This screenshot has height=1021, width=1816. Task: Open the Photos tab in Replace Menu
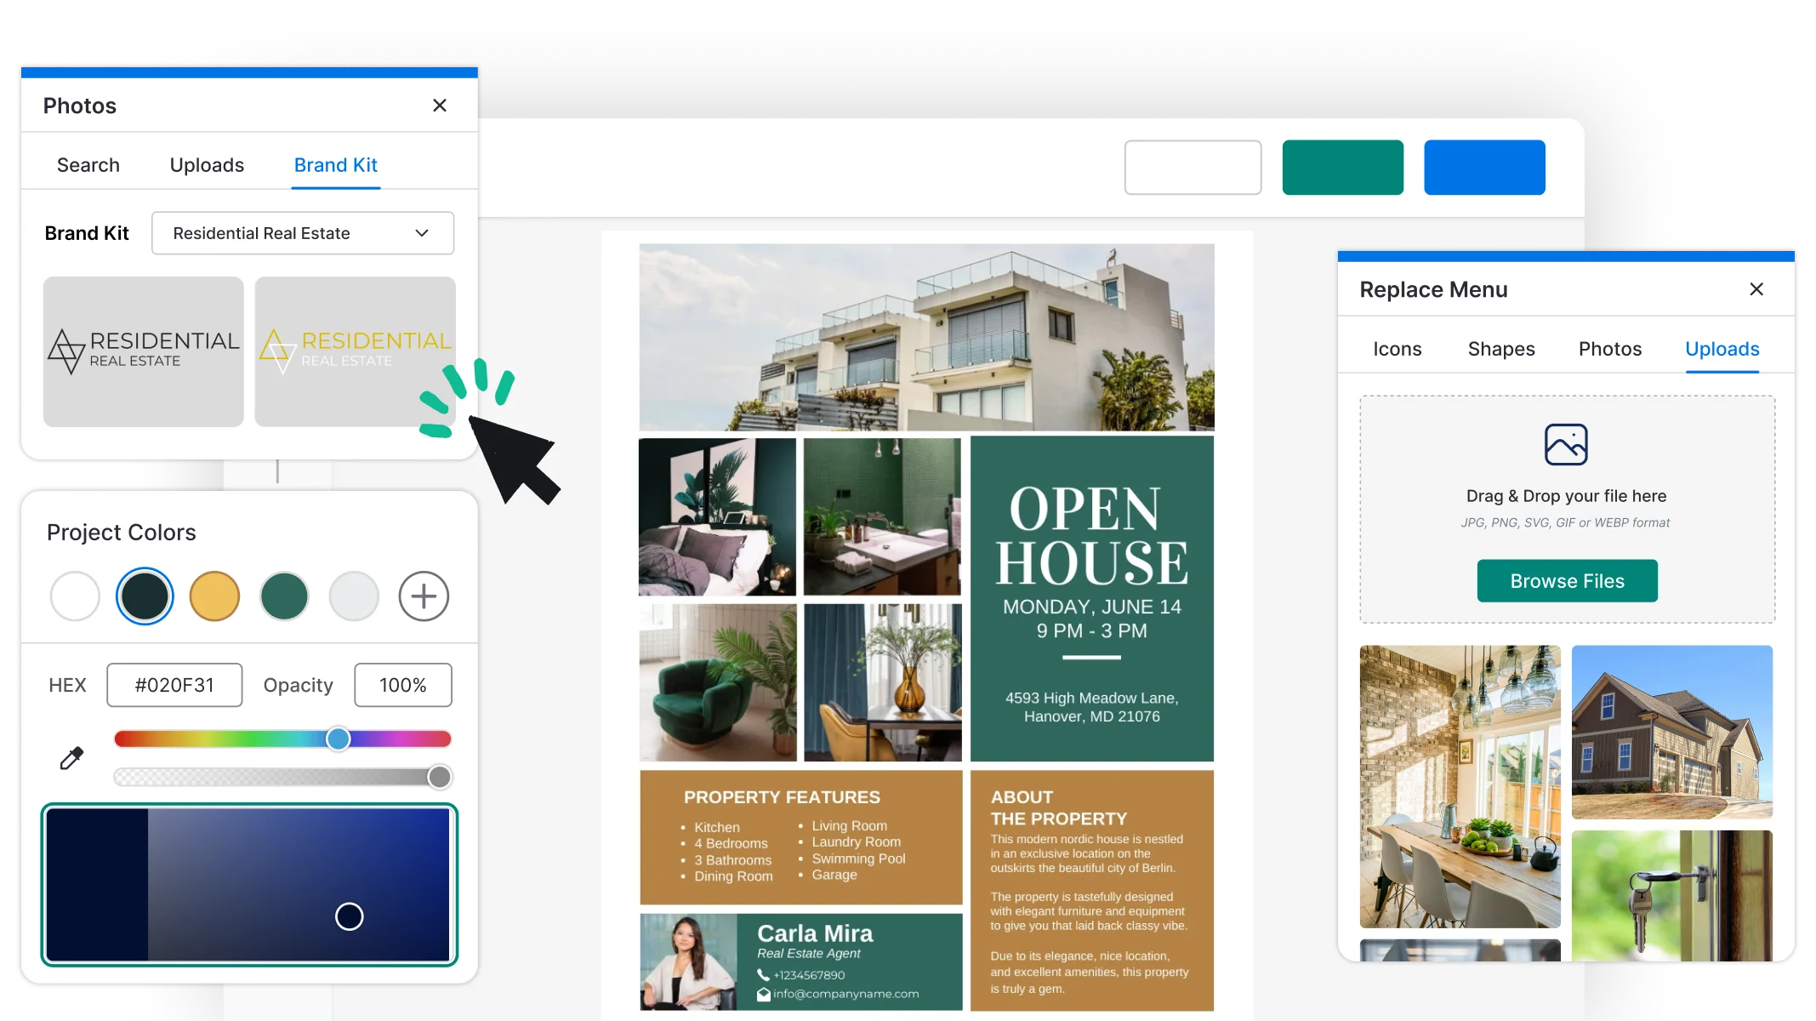[x=1610, y=349]
